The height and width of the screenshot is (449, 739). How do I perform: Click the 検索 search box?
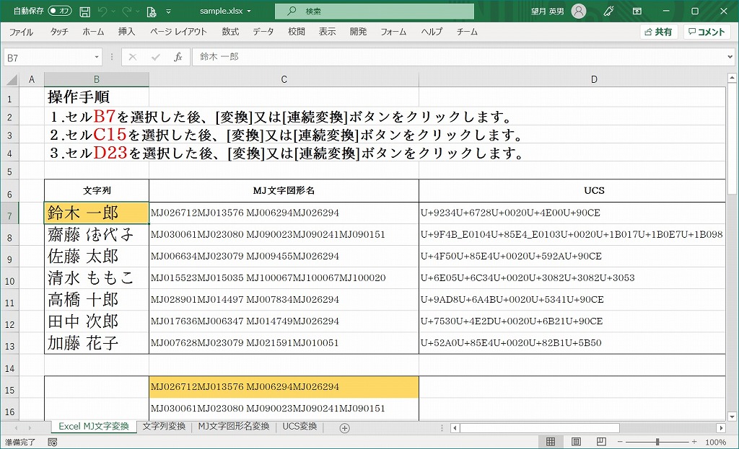point(375,11)
